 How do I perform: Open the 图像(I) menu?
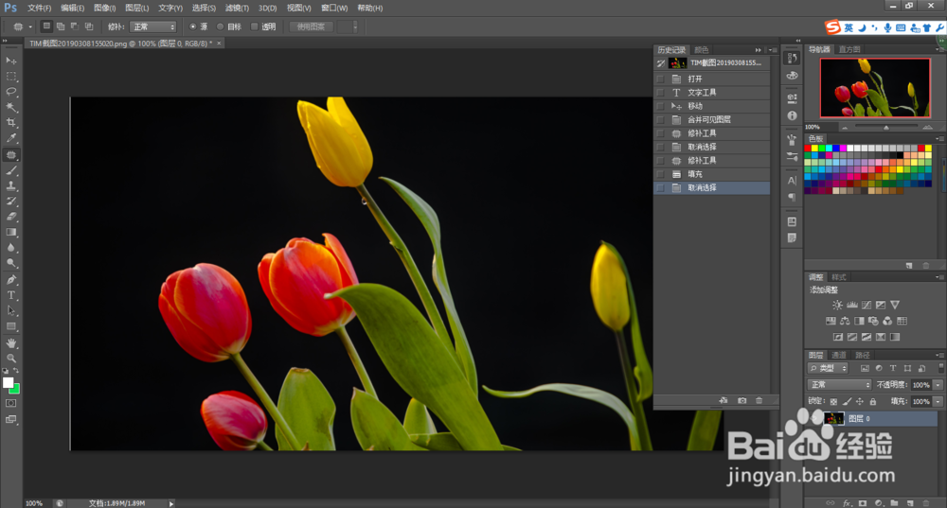pyautogui.click(x=104, y=8)
